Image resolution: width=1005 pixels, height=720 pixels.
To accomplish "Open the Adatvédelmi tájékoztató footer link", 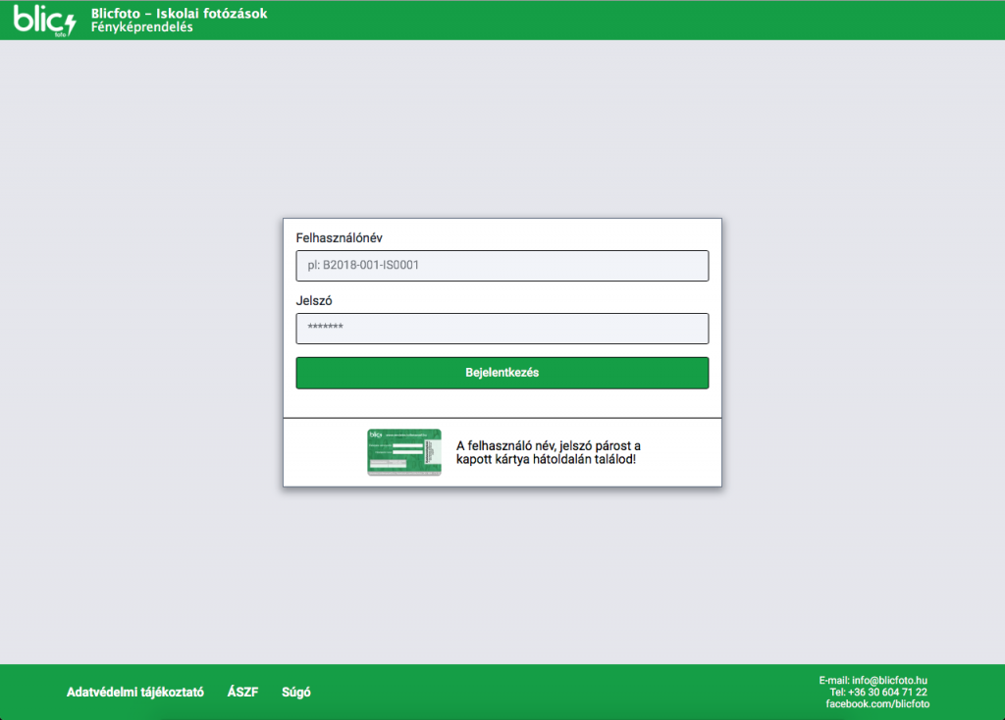I will (135, 692).
